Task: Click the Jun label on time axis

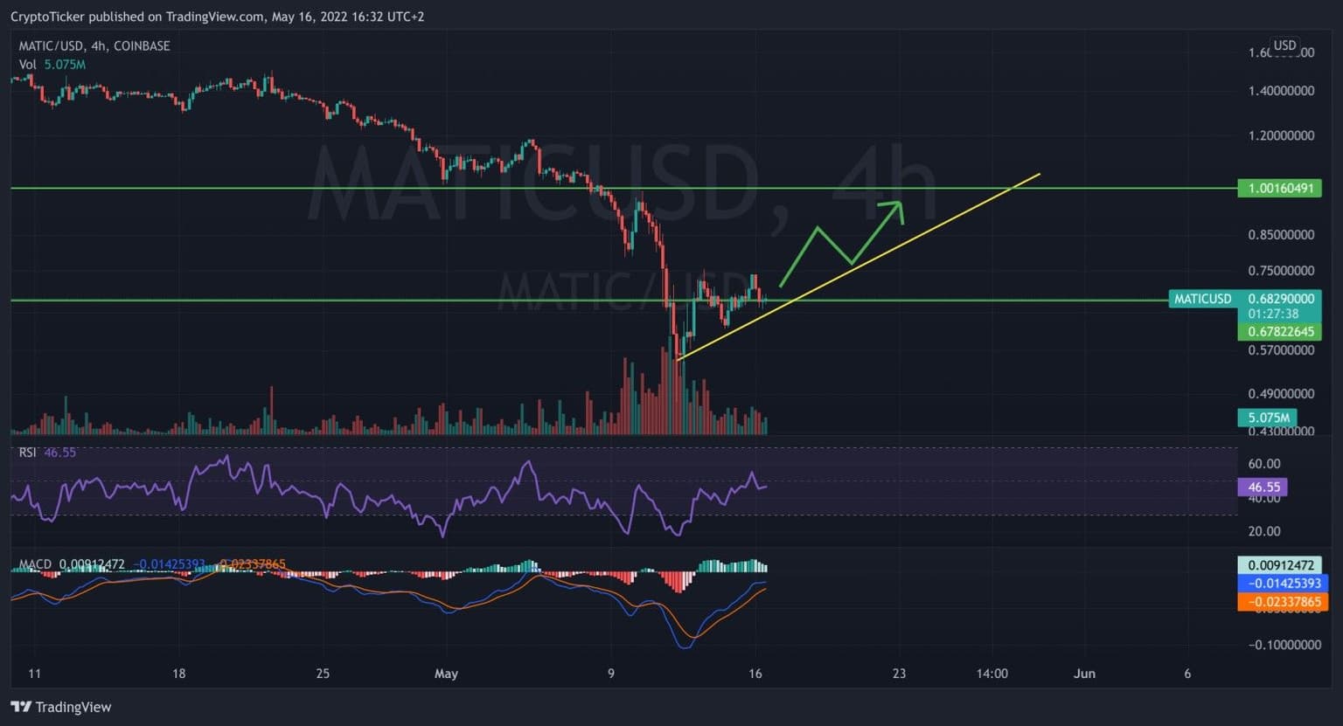Action: pos(1084,674)
